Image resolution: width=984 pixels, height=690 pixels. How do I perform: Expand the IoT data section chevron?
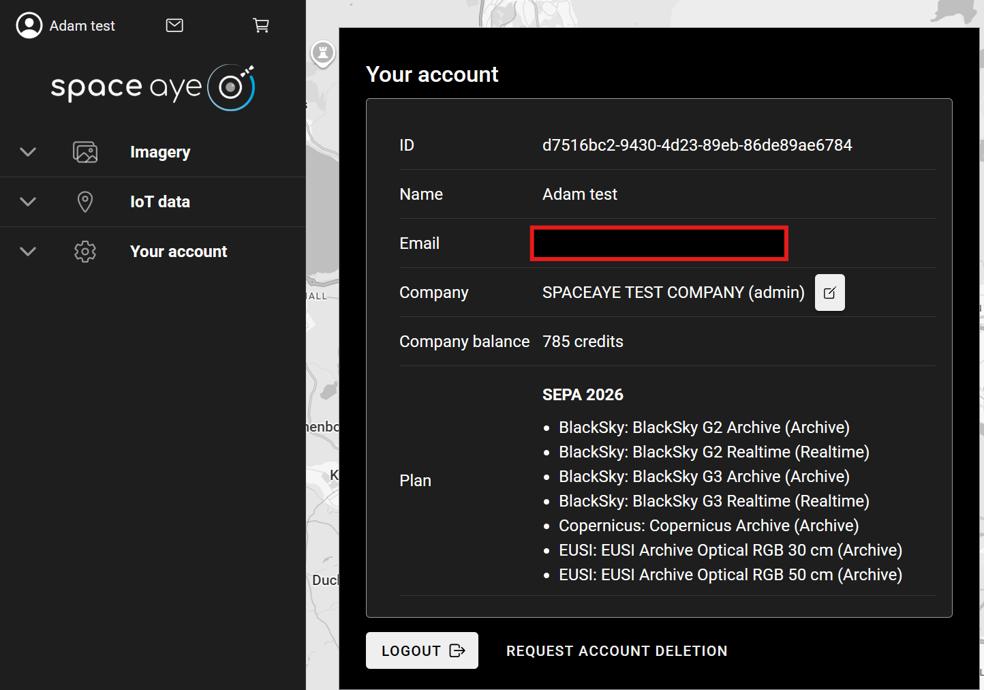(28, 202)
